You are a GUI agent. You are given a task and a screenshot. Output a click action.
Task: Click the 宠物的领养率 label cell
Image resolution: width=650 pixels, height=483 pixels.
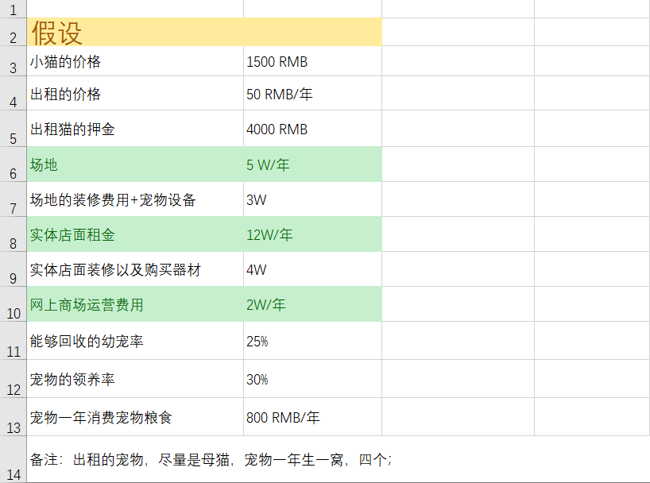(x=72, y=380)
